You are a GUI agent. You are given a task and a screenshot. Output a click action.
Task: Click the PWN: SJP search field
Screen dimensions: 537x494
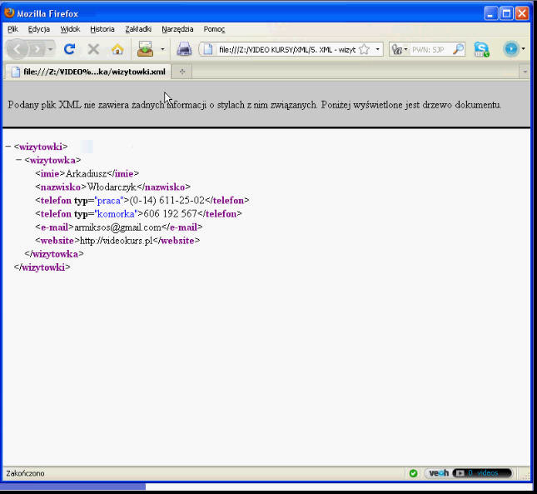click(430, 50)
